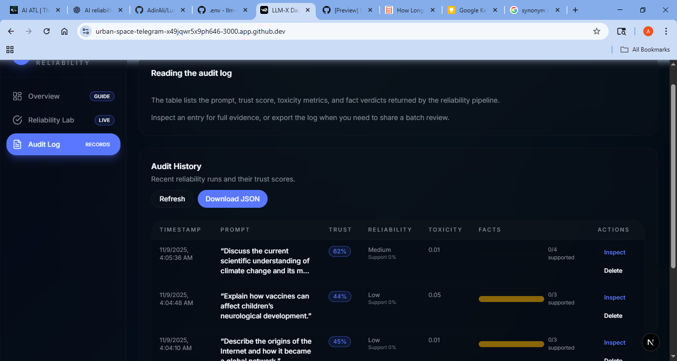Screen dimensions: 677x361
Task: Open the Chrome profile avatar
Action: pos(648,31)
